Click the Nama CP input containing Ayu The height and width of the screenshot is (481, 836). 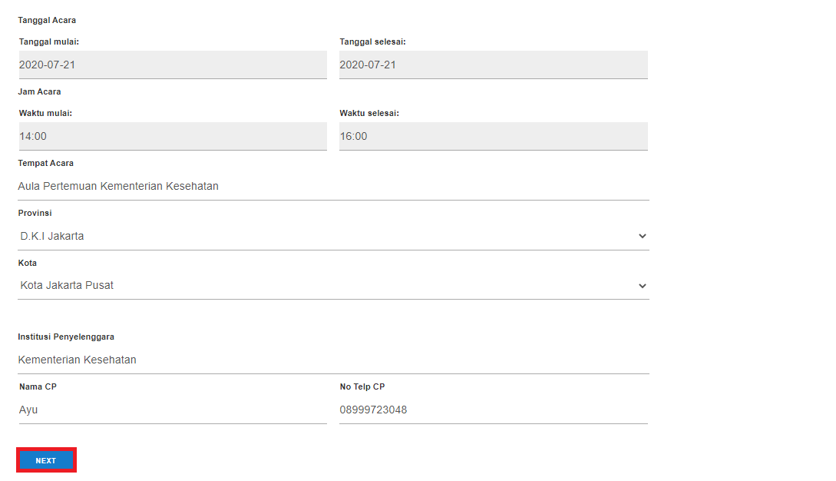(x=173, y=410)
